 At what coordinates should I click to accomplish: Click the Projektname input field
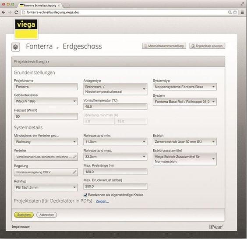(46, 87)
